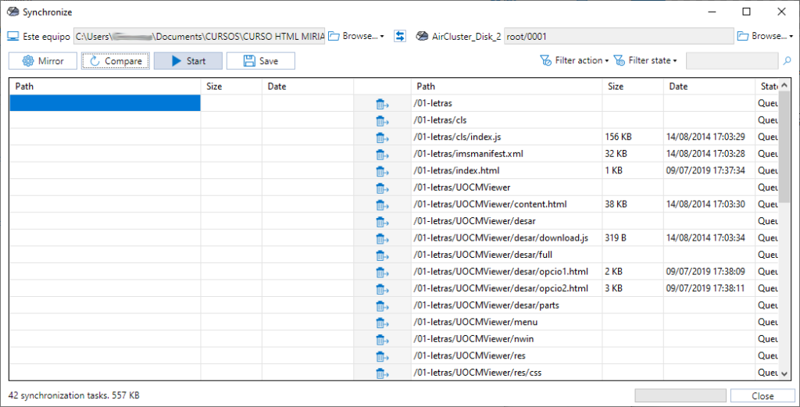Open Mirror sync mode settings
This screenshot has height=407, width=800.
[43, 61]
